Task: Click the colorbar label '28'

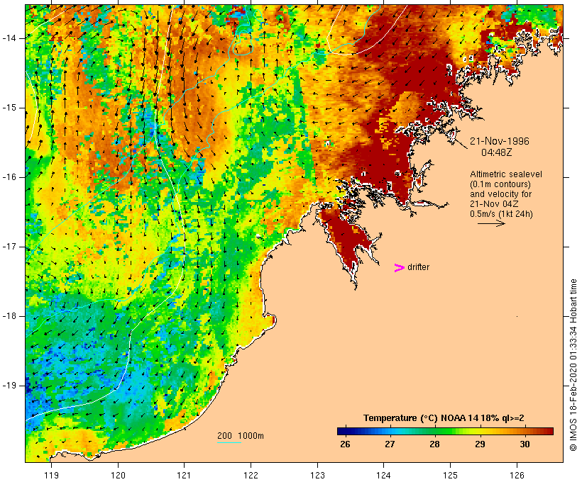Action: coord(434,444)
